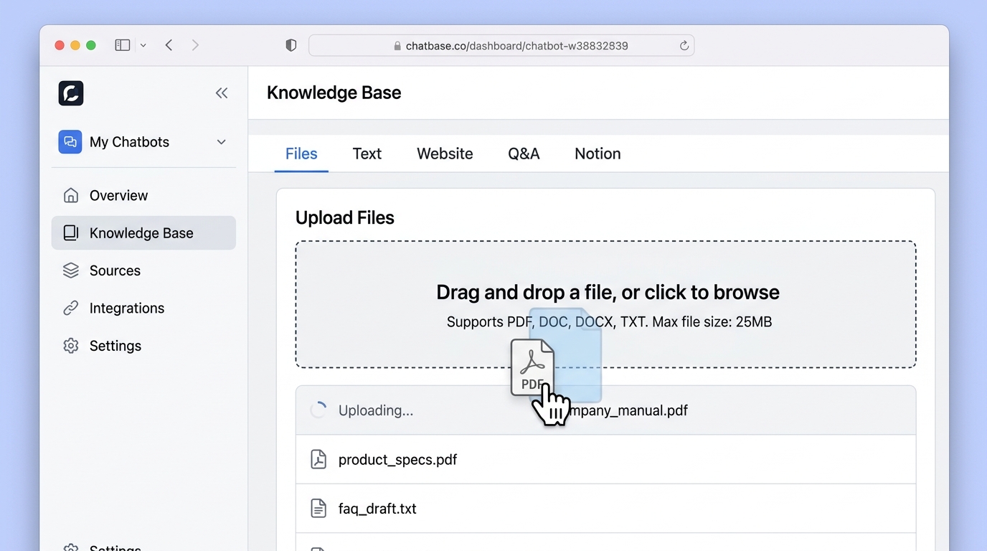Click the PDF icon beside product_specs.pdf
This screenshot has height=551, width=987.
tap(318, 460)
